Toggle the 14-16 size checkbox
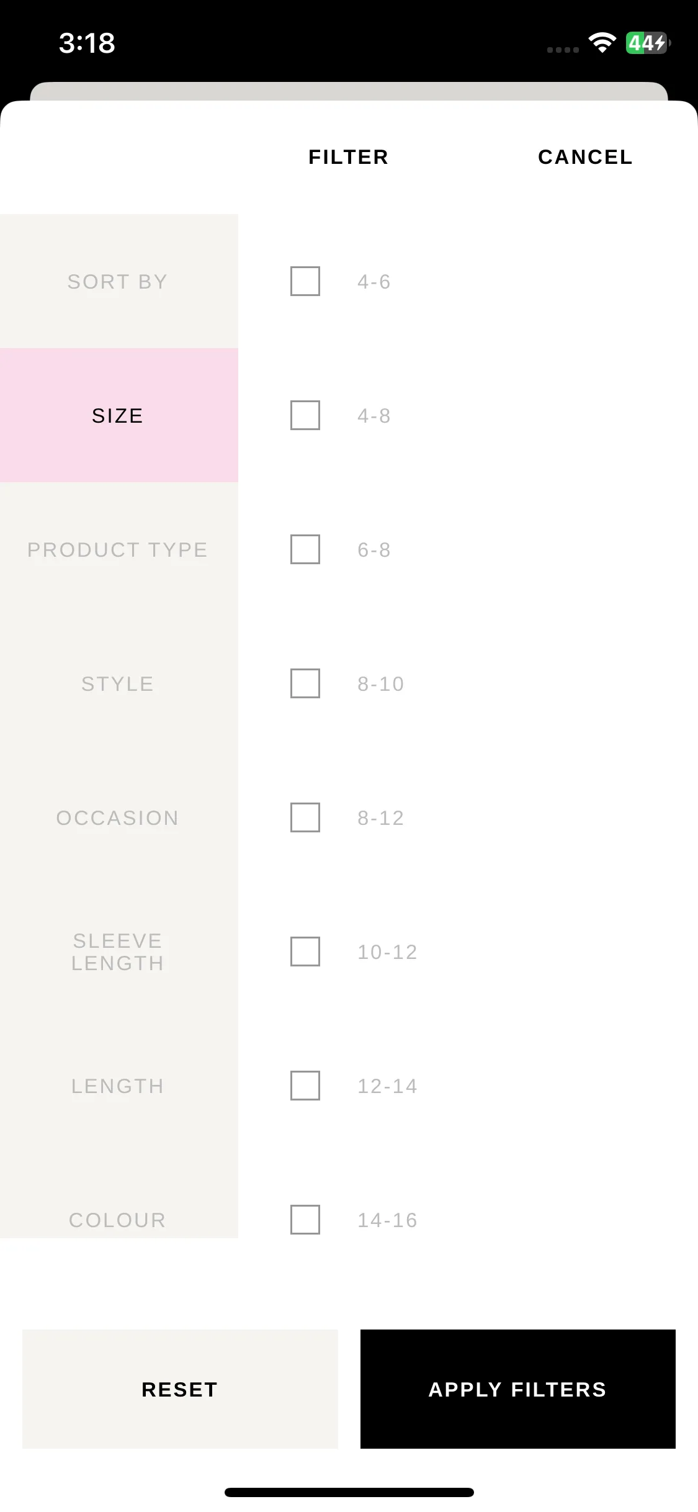Image resolution: width=698 pixels, height=1512 pixels. 305,1220
